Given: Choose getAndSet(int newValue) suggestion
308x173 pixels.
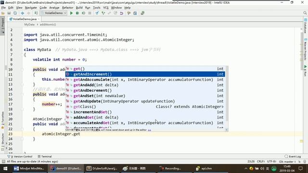Looking at the screenshot, I should 145,96.
